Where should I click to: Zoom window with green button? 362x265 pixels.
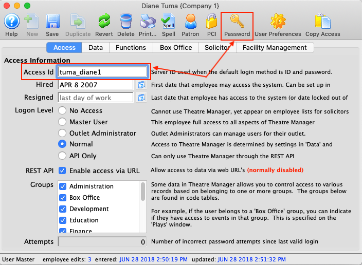point(27,6)
